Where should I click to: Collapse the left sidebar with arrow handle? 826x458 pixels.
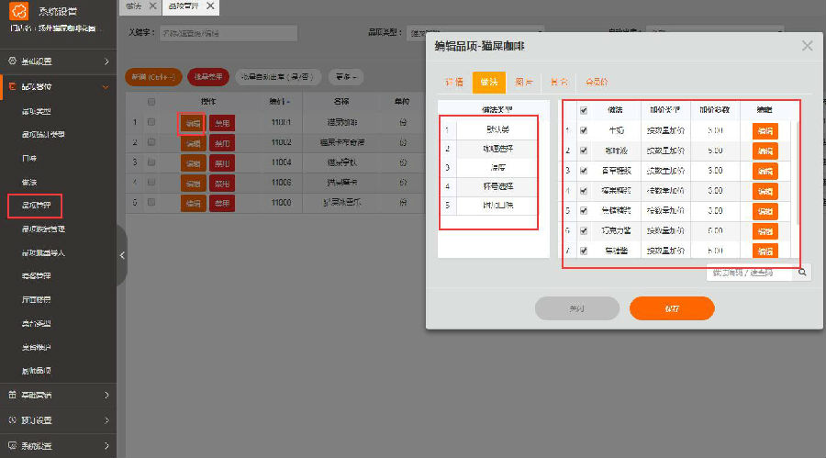[122, 255]
